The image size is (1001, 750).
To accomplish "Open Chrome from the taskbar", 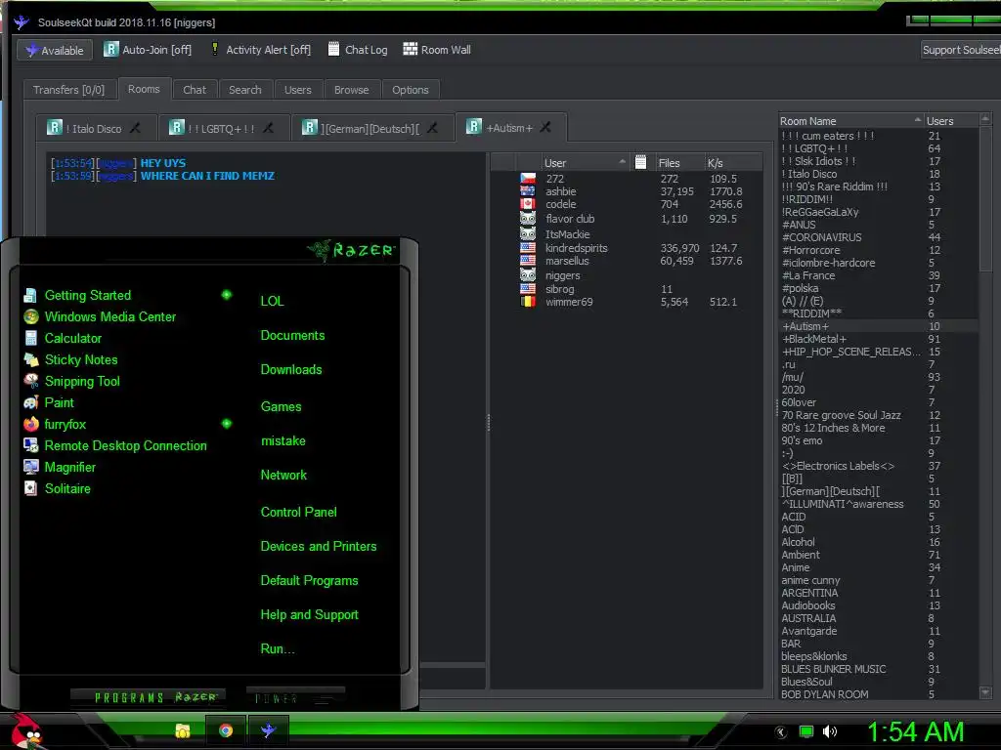I will (226, 730).
